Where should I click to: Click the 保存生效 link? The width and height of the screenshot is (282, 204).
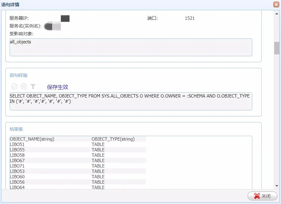tap(58, 87)
